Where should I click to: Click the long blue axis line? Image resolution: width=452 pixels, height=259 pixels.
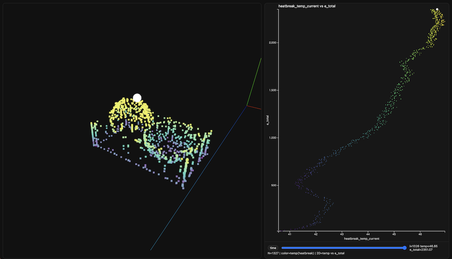point(199,177)
